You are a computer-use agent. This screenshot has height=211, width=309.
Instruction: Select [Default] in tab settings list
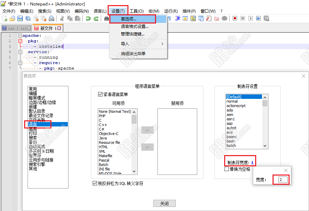[x=244, y=97]
